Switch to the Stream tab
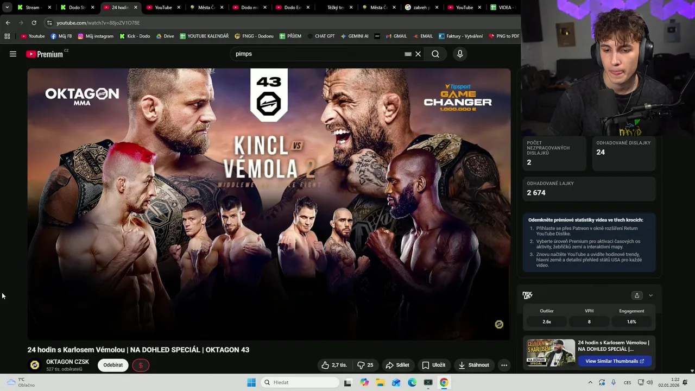Viewport: 695px width, 391px height. click(x=34, y=8)
